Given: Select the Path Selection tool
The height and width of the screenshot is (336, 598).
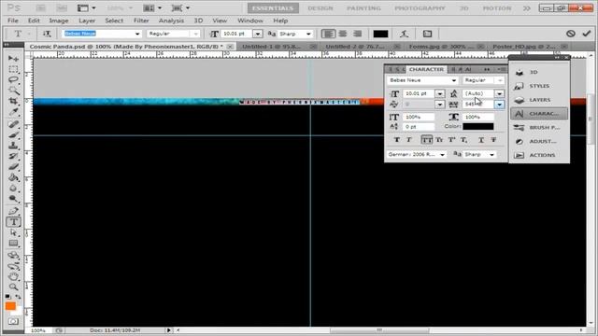Looking at the screenshot, I should [13, 232].
